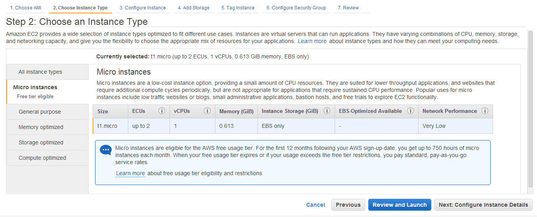Open the Configure Instance step tab
Screen dimensions: 537x217
(x=143, y=8)
